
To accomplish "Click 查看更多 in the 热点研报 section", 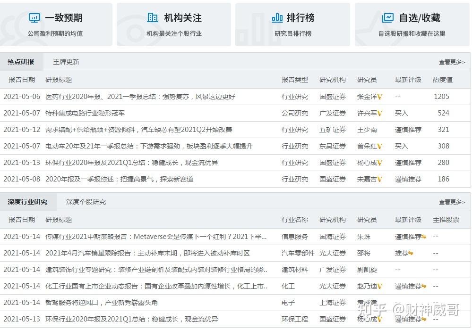I will point(452,62).
